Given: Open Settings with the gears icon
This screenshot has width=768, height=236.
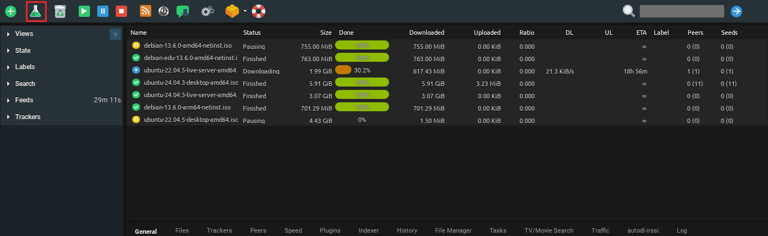Looking at the screenshot, I should pyautogui.click(x=207, y=11).
